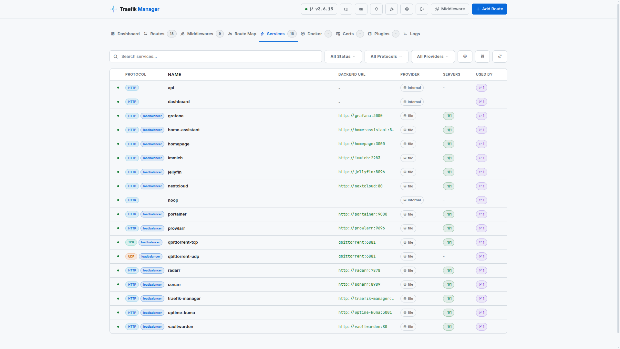Click the internal provider badge for dashboard
The image size is (620, 349).
point(412,102)
